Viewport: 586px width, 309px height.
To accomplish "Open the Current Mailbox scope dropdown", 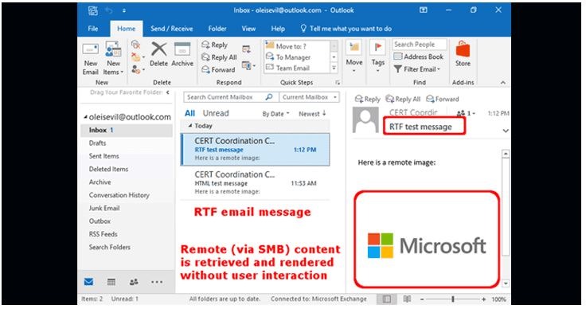I will (x=310, y=97).
